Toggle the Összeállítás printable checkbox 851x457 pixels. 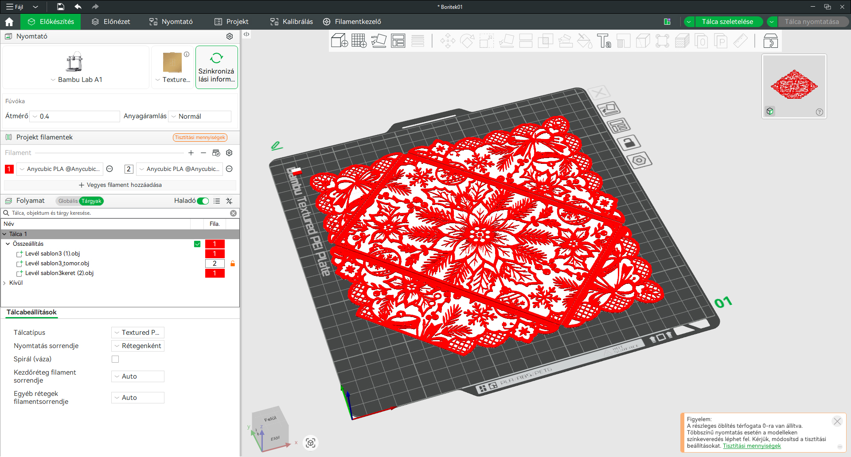(197, 244)
